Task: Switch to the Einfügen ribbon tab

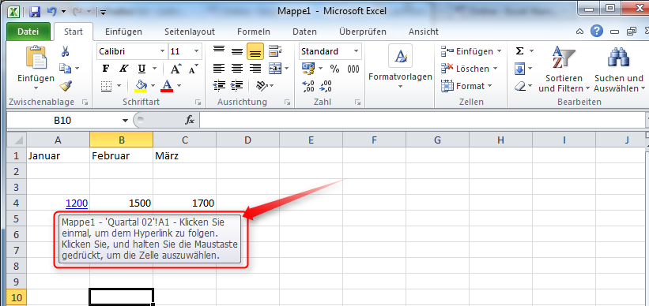Action: [x=123, y=32]
